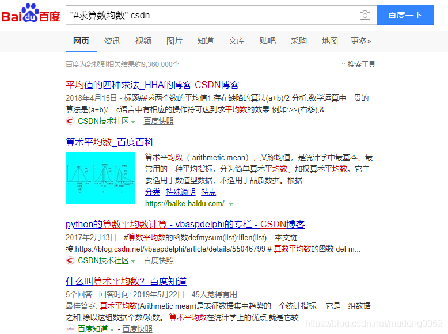Go to the 采购 tab
Screen dimensions: 448x334
point(299,41)
